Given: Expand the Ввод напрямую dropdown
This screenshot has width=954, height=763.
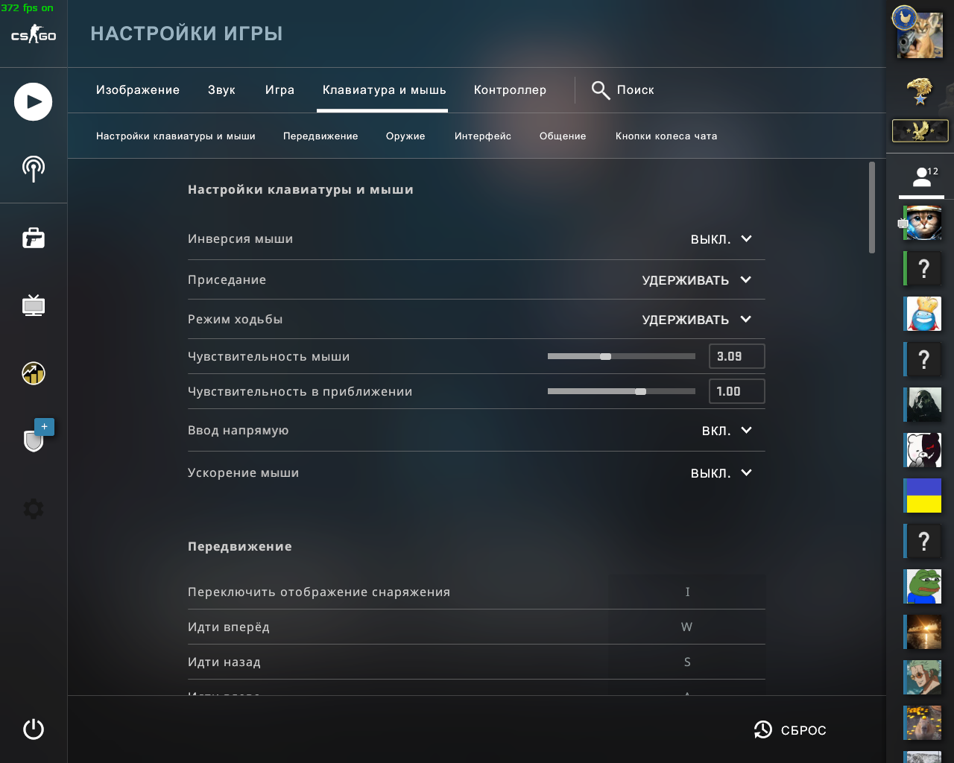Looking at the screenshot, I should [x=727, y=431].
